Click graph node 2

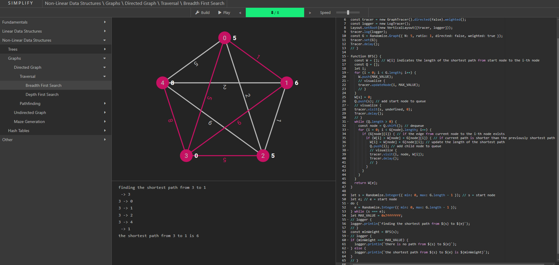click(x=263, y=156)
